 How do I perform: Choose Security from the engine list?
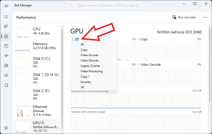94,82
